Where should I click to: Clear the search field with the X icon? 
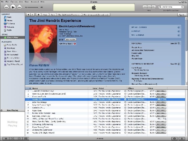[182, 7]
